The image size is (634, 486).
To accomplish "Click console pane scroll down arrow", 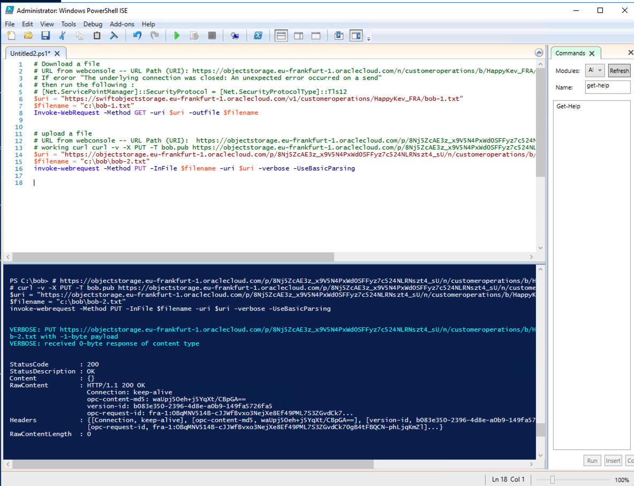I will tap(540, 455).
